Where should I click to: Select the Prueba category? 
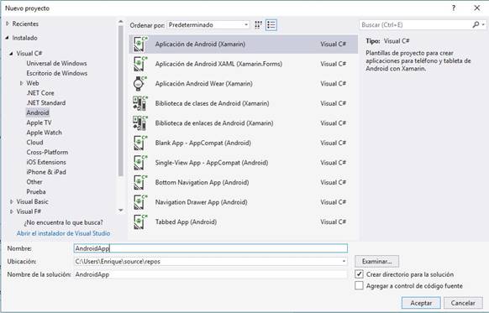(36, 192)
